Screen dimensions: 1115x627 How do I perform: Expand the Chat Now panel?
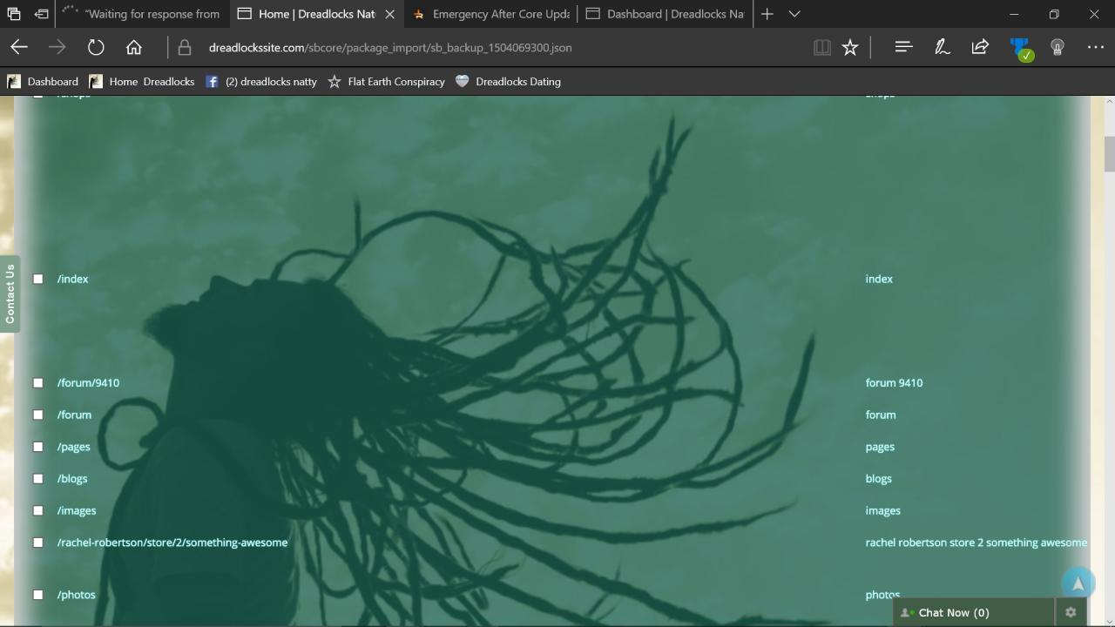[x=953, y=612]
